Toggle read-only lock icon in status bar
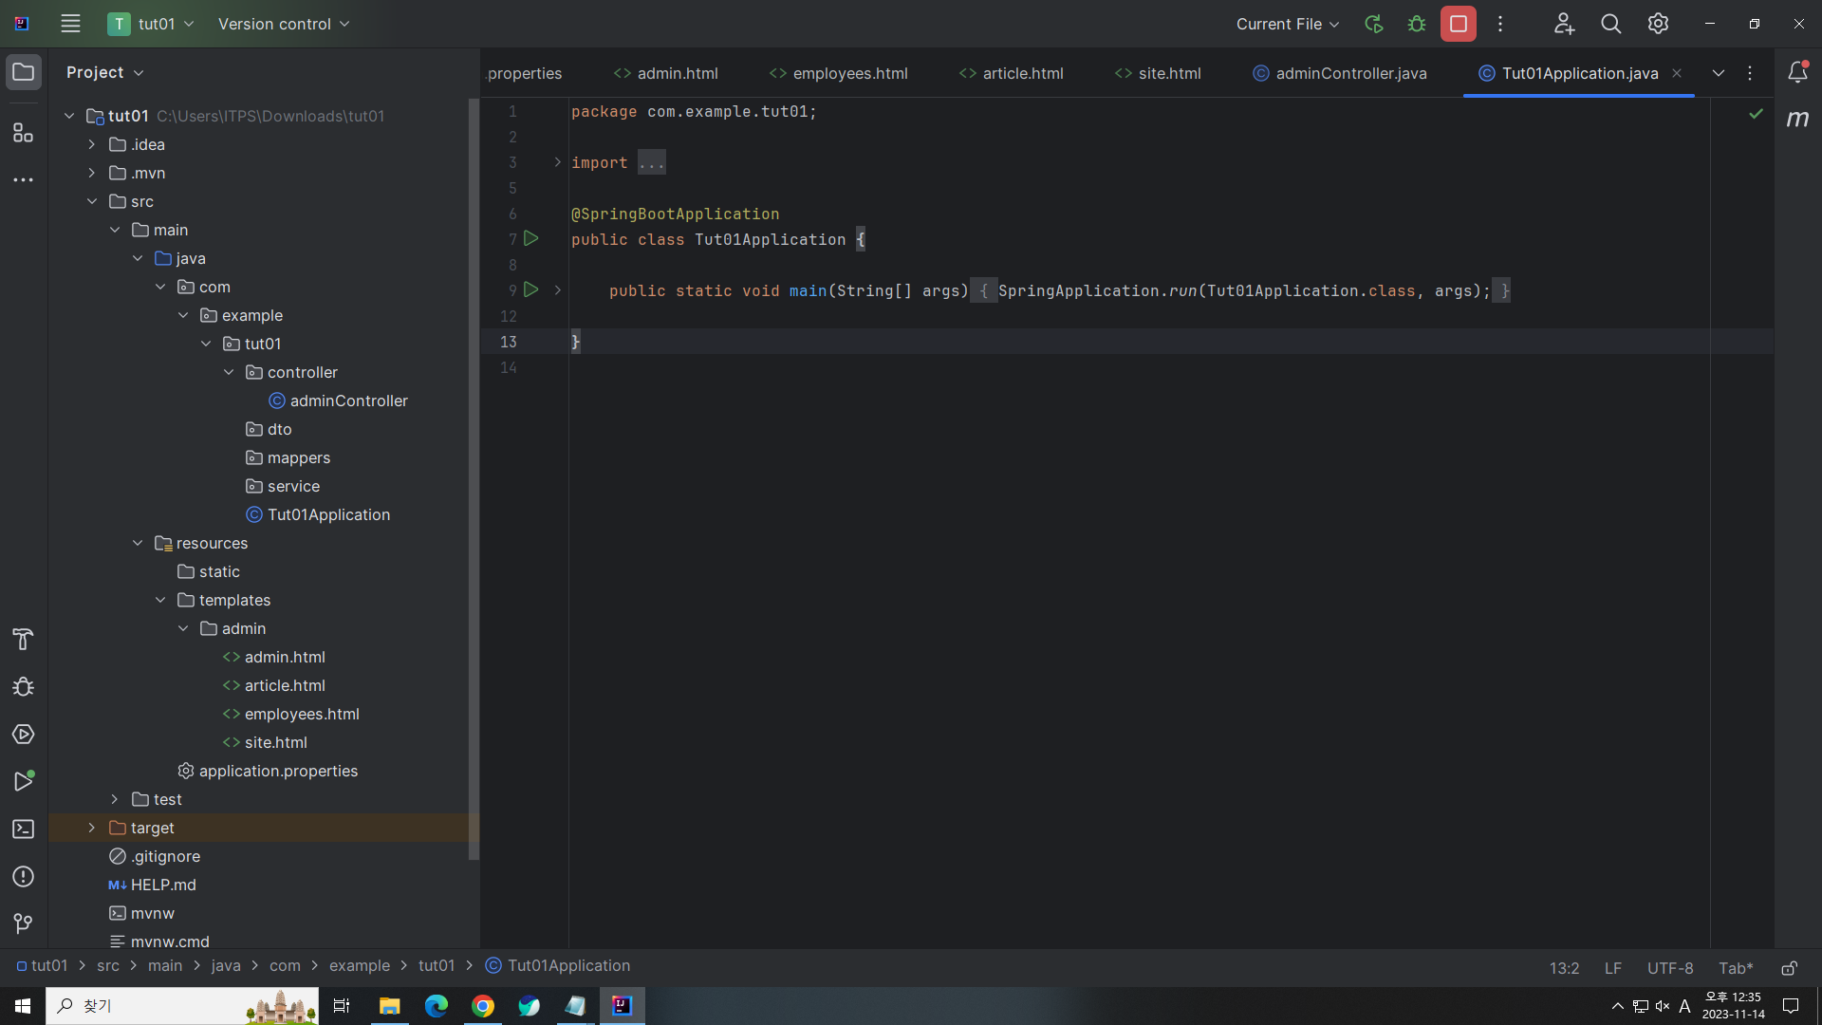Image resolution: width=1822 pixels, height=1025 pixels. [1789, 968]
